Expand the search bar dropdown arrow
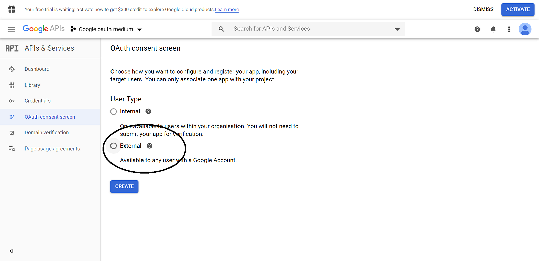Screen dimensions: 539x261 point(397,29)
